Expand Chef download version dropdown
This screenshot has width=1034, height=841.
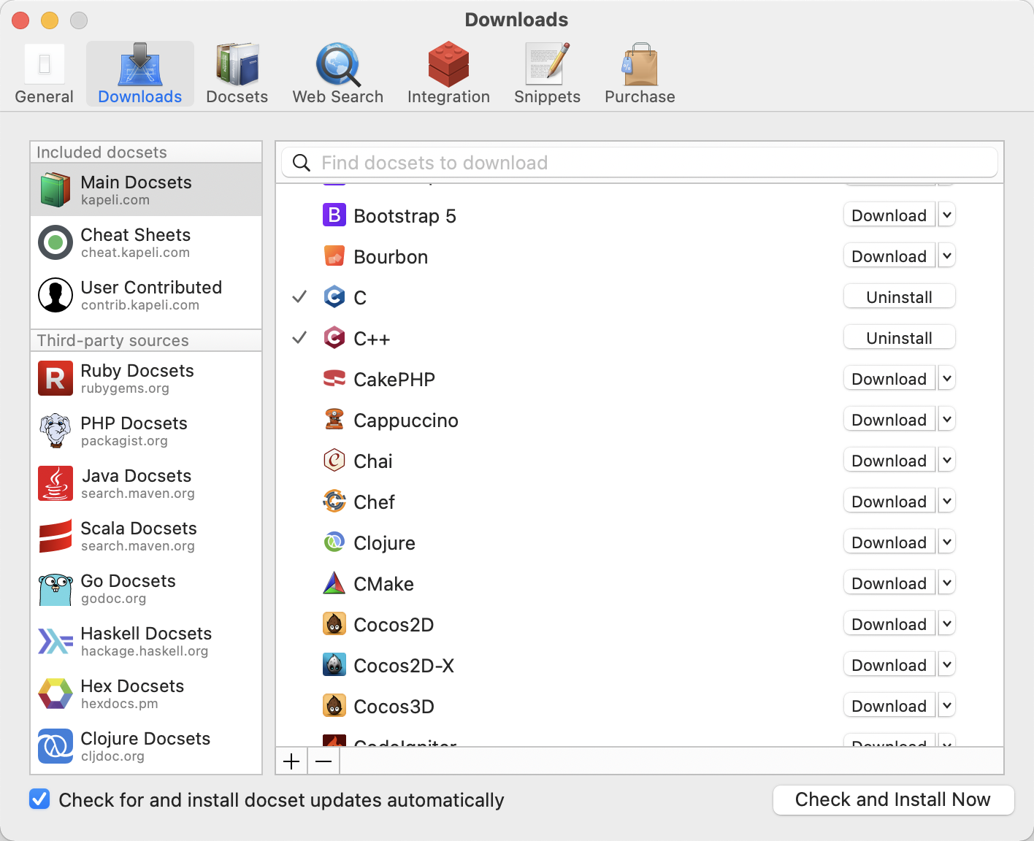(x=946, y=502)
